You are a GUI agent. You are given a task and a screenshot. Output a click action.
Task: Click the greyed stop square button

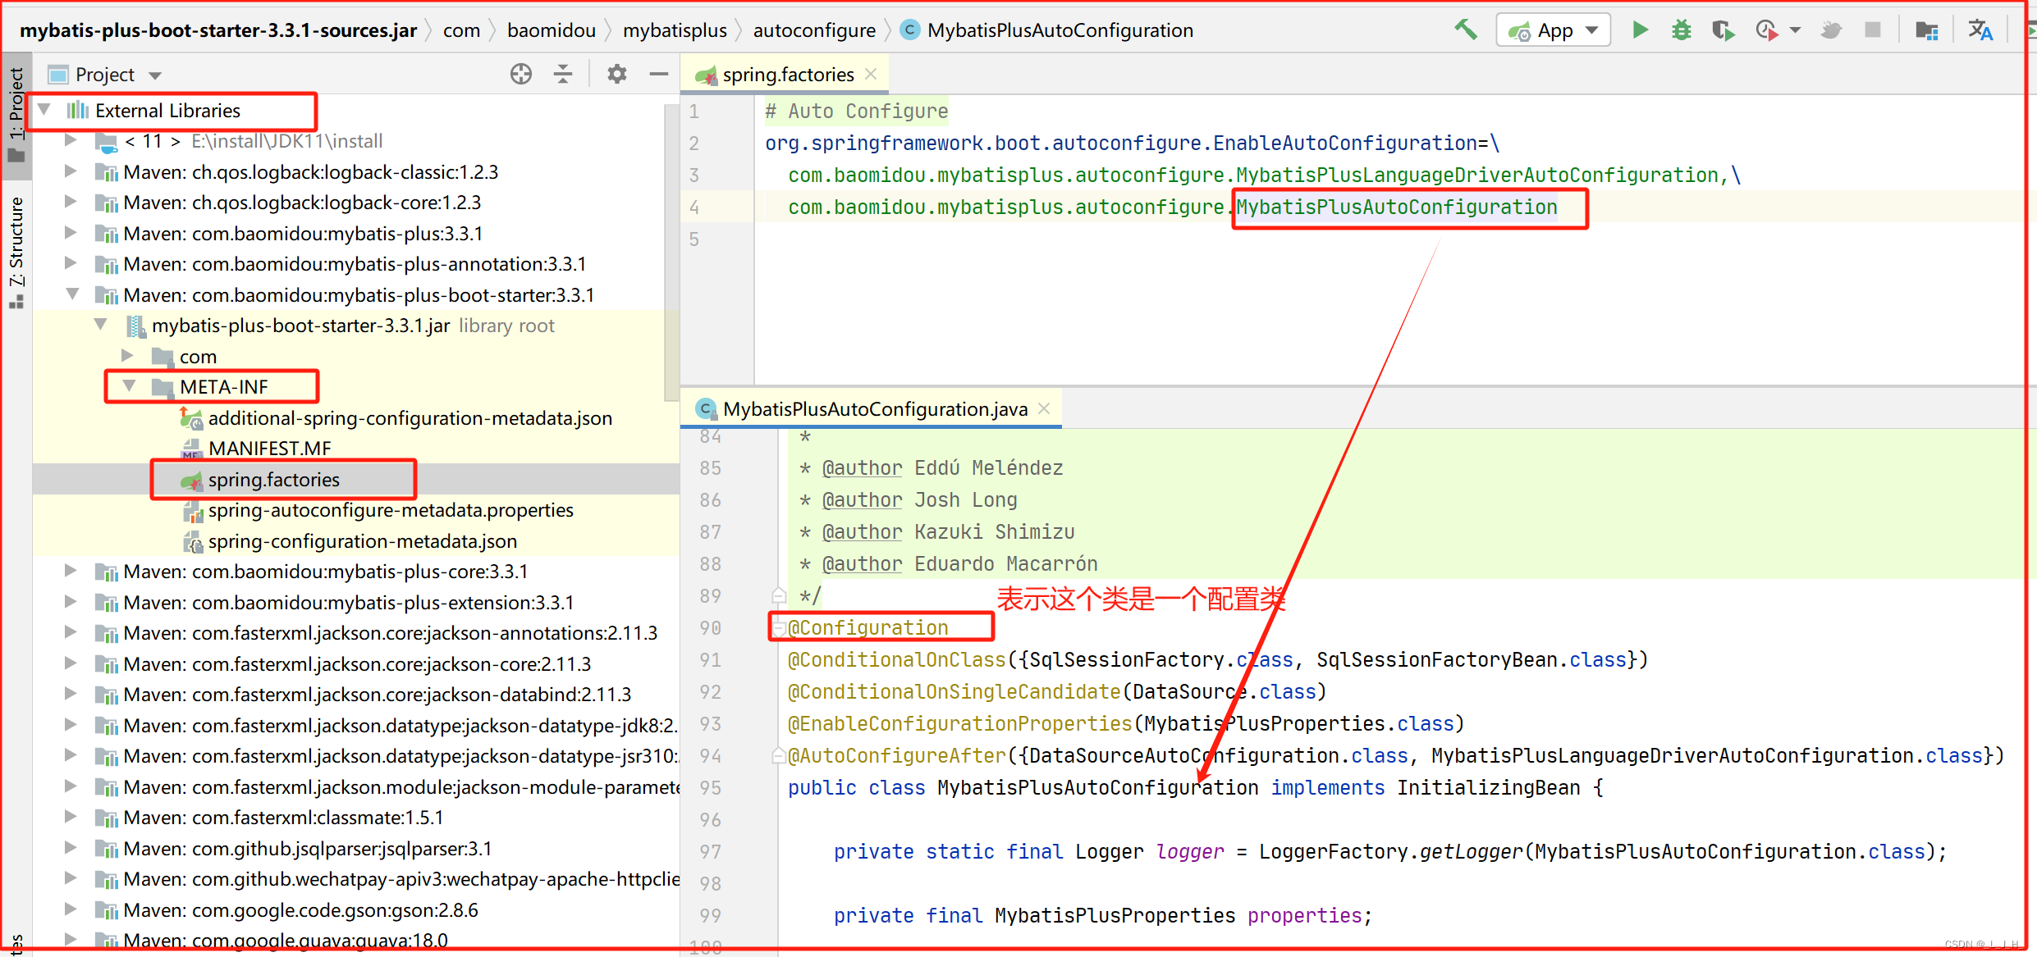[x=1873, y=30]
